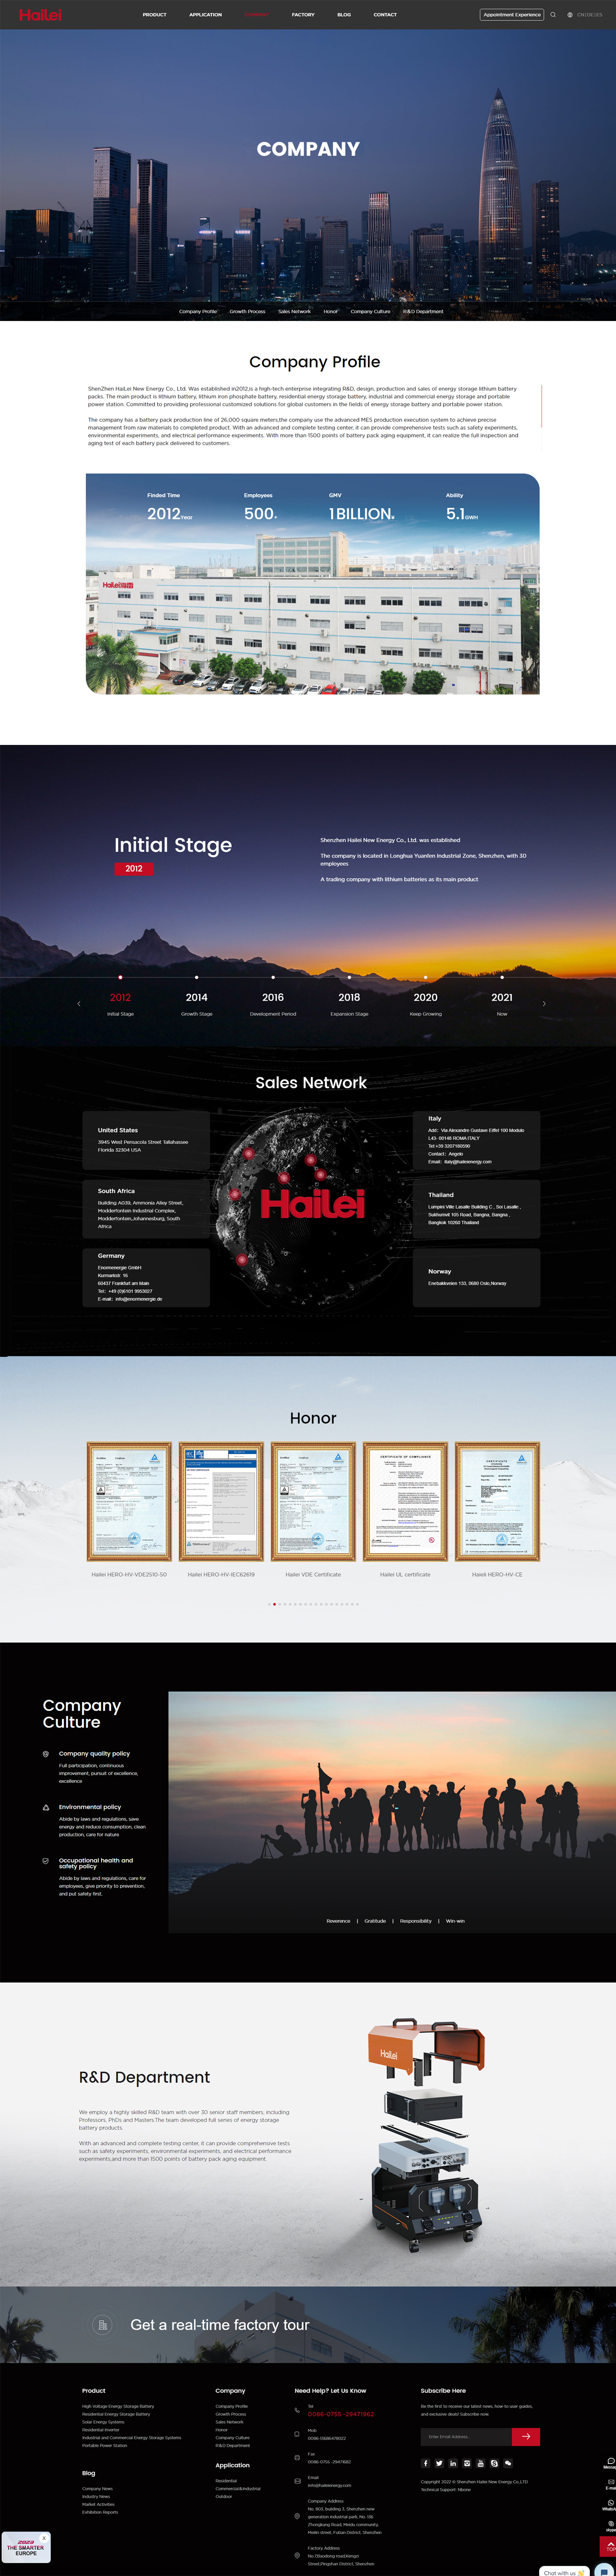Go to previous timeline period with left chevron

click(x=79, y=1003)
